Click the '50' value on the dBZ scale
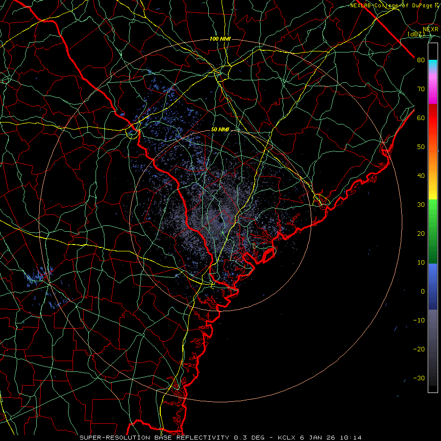Screen dimensions: 441x441 tap(421, 147)
